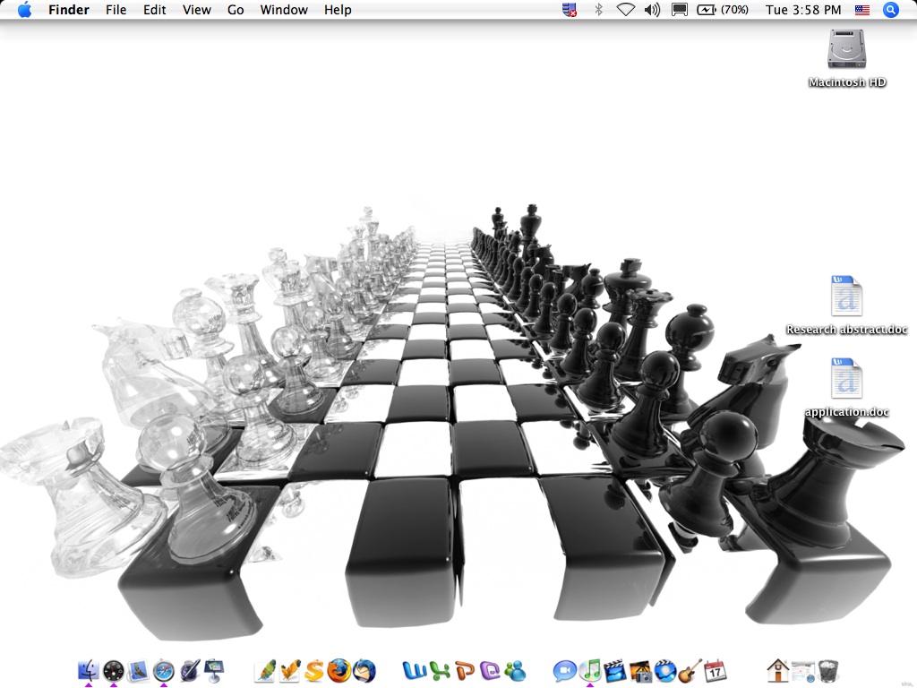917x688 pixels.
Task: Open the Home folder in the dock
Action: click(x=778, y=670)
